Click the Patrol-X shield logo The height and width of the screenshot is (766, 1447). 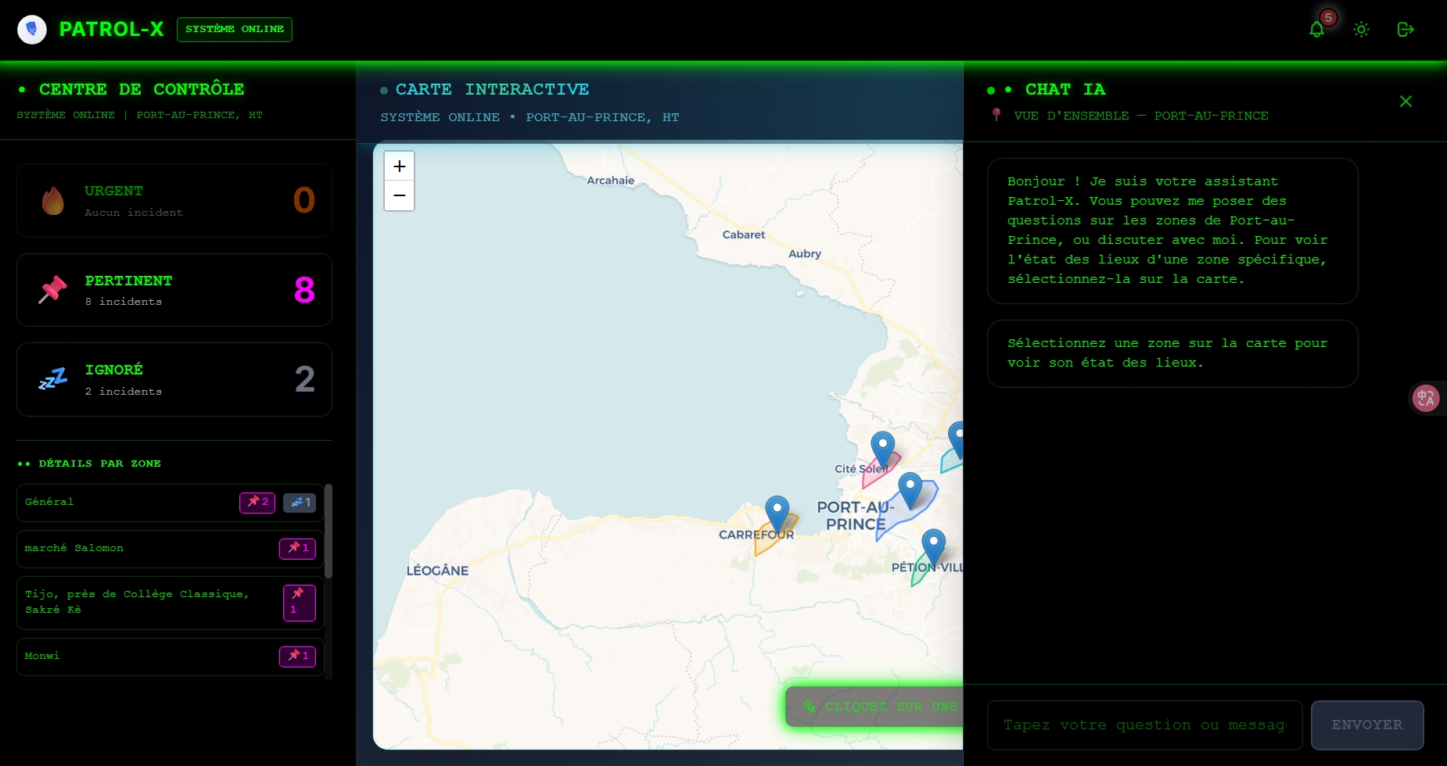(x=32, y=30)
